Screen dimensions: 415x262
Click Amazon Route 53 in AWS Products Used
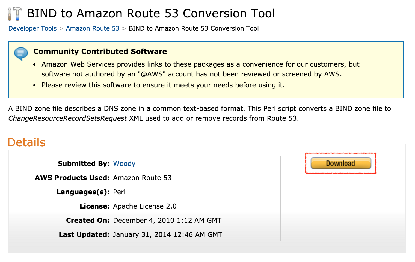(142, 178)
